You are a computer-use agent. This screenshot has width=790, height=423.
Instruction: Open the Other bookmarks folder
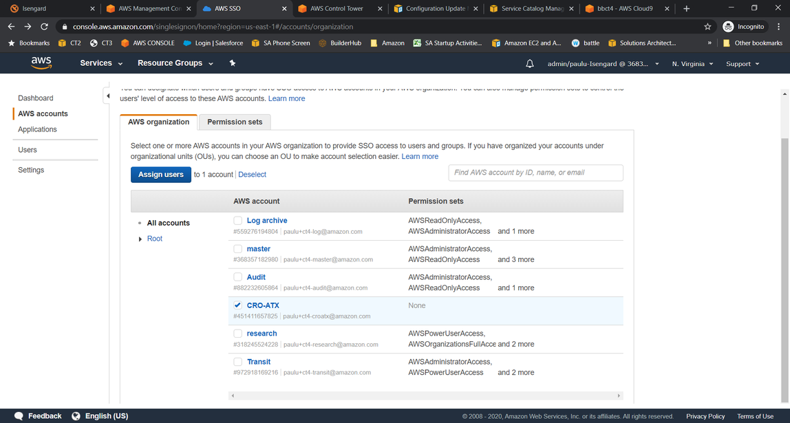752,43
